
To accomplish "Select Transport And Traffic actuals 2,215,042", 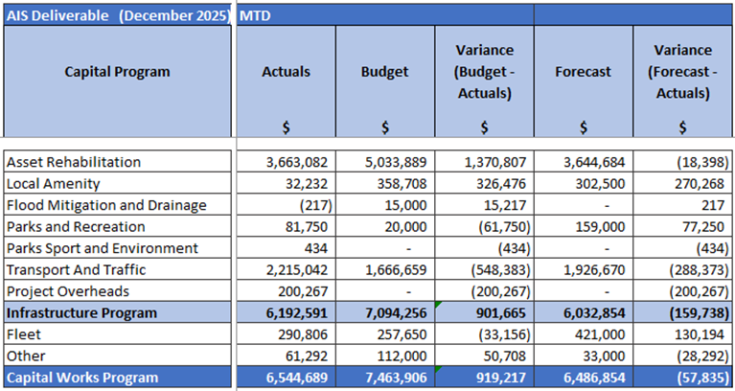I will [x=298, y=270].
